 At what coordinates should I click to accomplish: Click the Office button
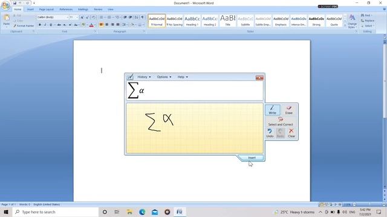coord(5,5)
